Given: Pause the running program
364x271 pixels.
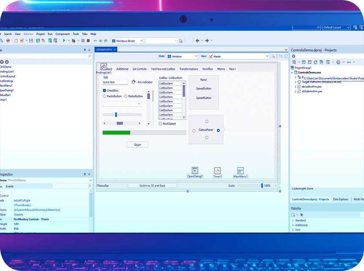Looking at the screenshot, I should coord(83,41).
